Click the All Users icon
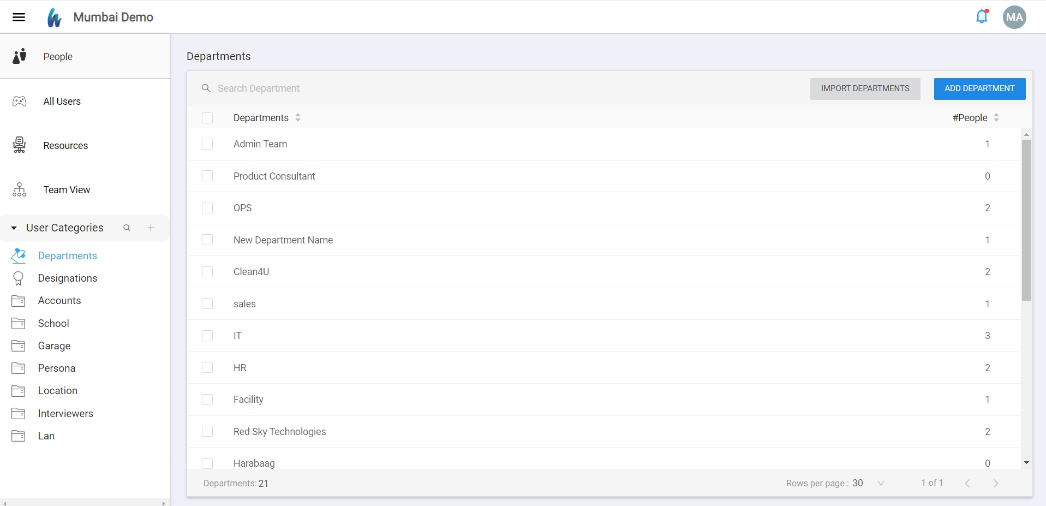Image resolution: width=1046 pixels, height=506 pixels. coord(20,102)
